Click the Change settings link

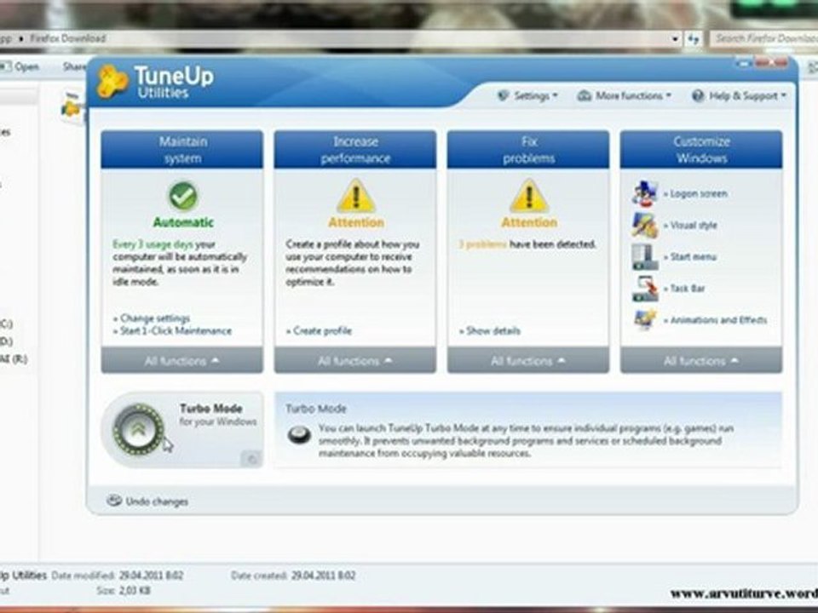(155, 318)
